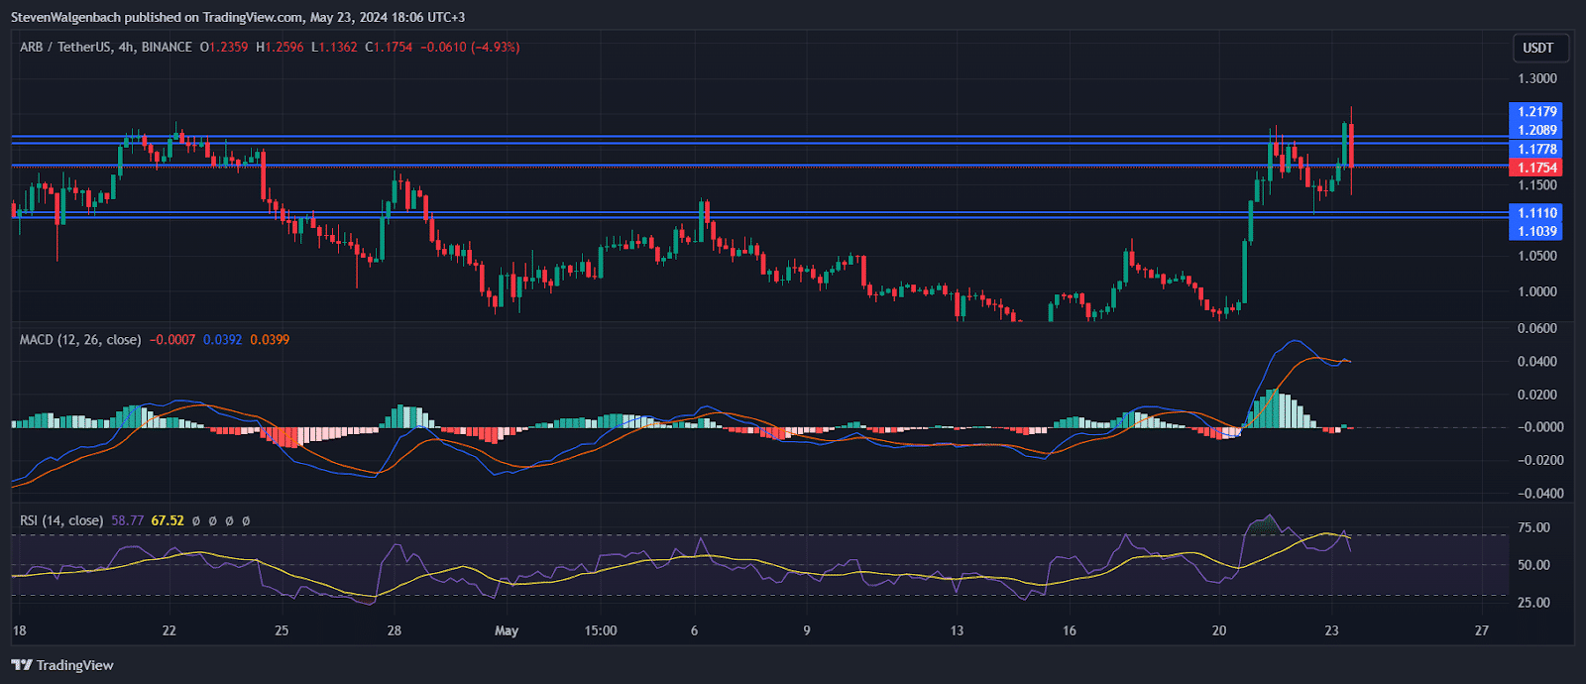Click the 1.1778 blue price label

click(x=1536, y=150)
